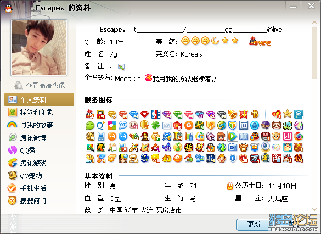
Task: Click the blue T shield icon
Action: coord(233,158)
